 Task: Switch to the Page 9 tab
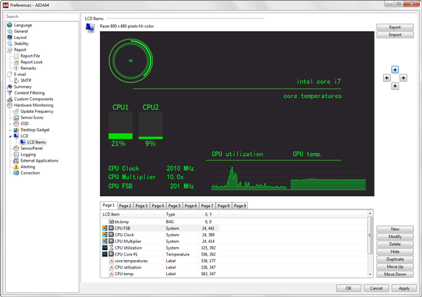tap(239, 206)
